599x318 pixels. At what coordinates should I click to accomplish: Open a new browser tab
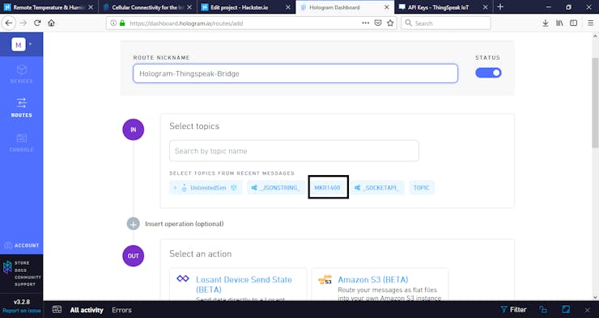(x=500, y=6)
